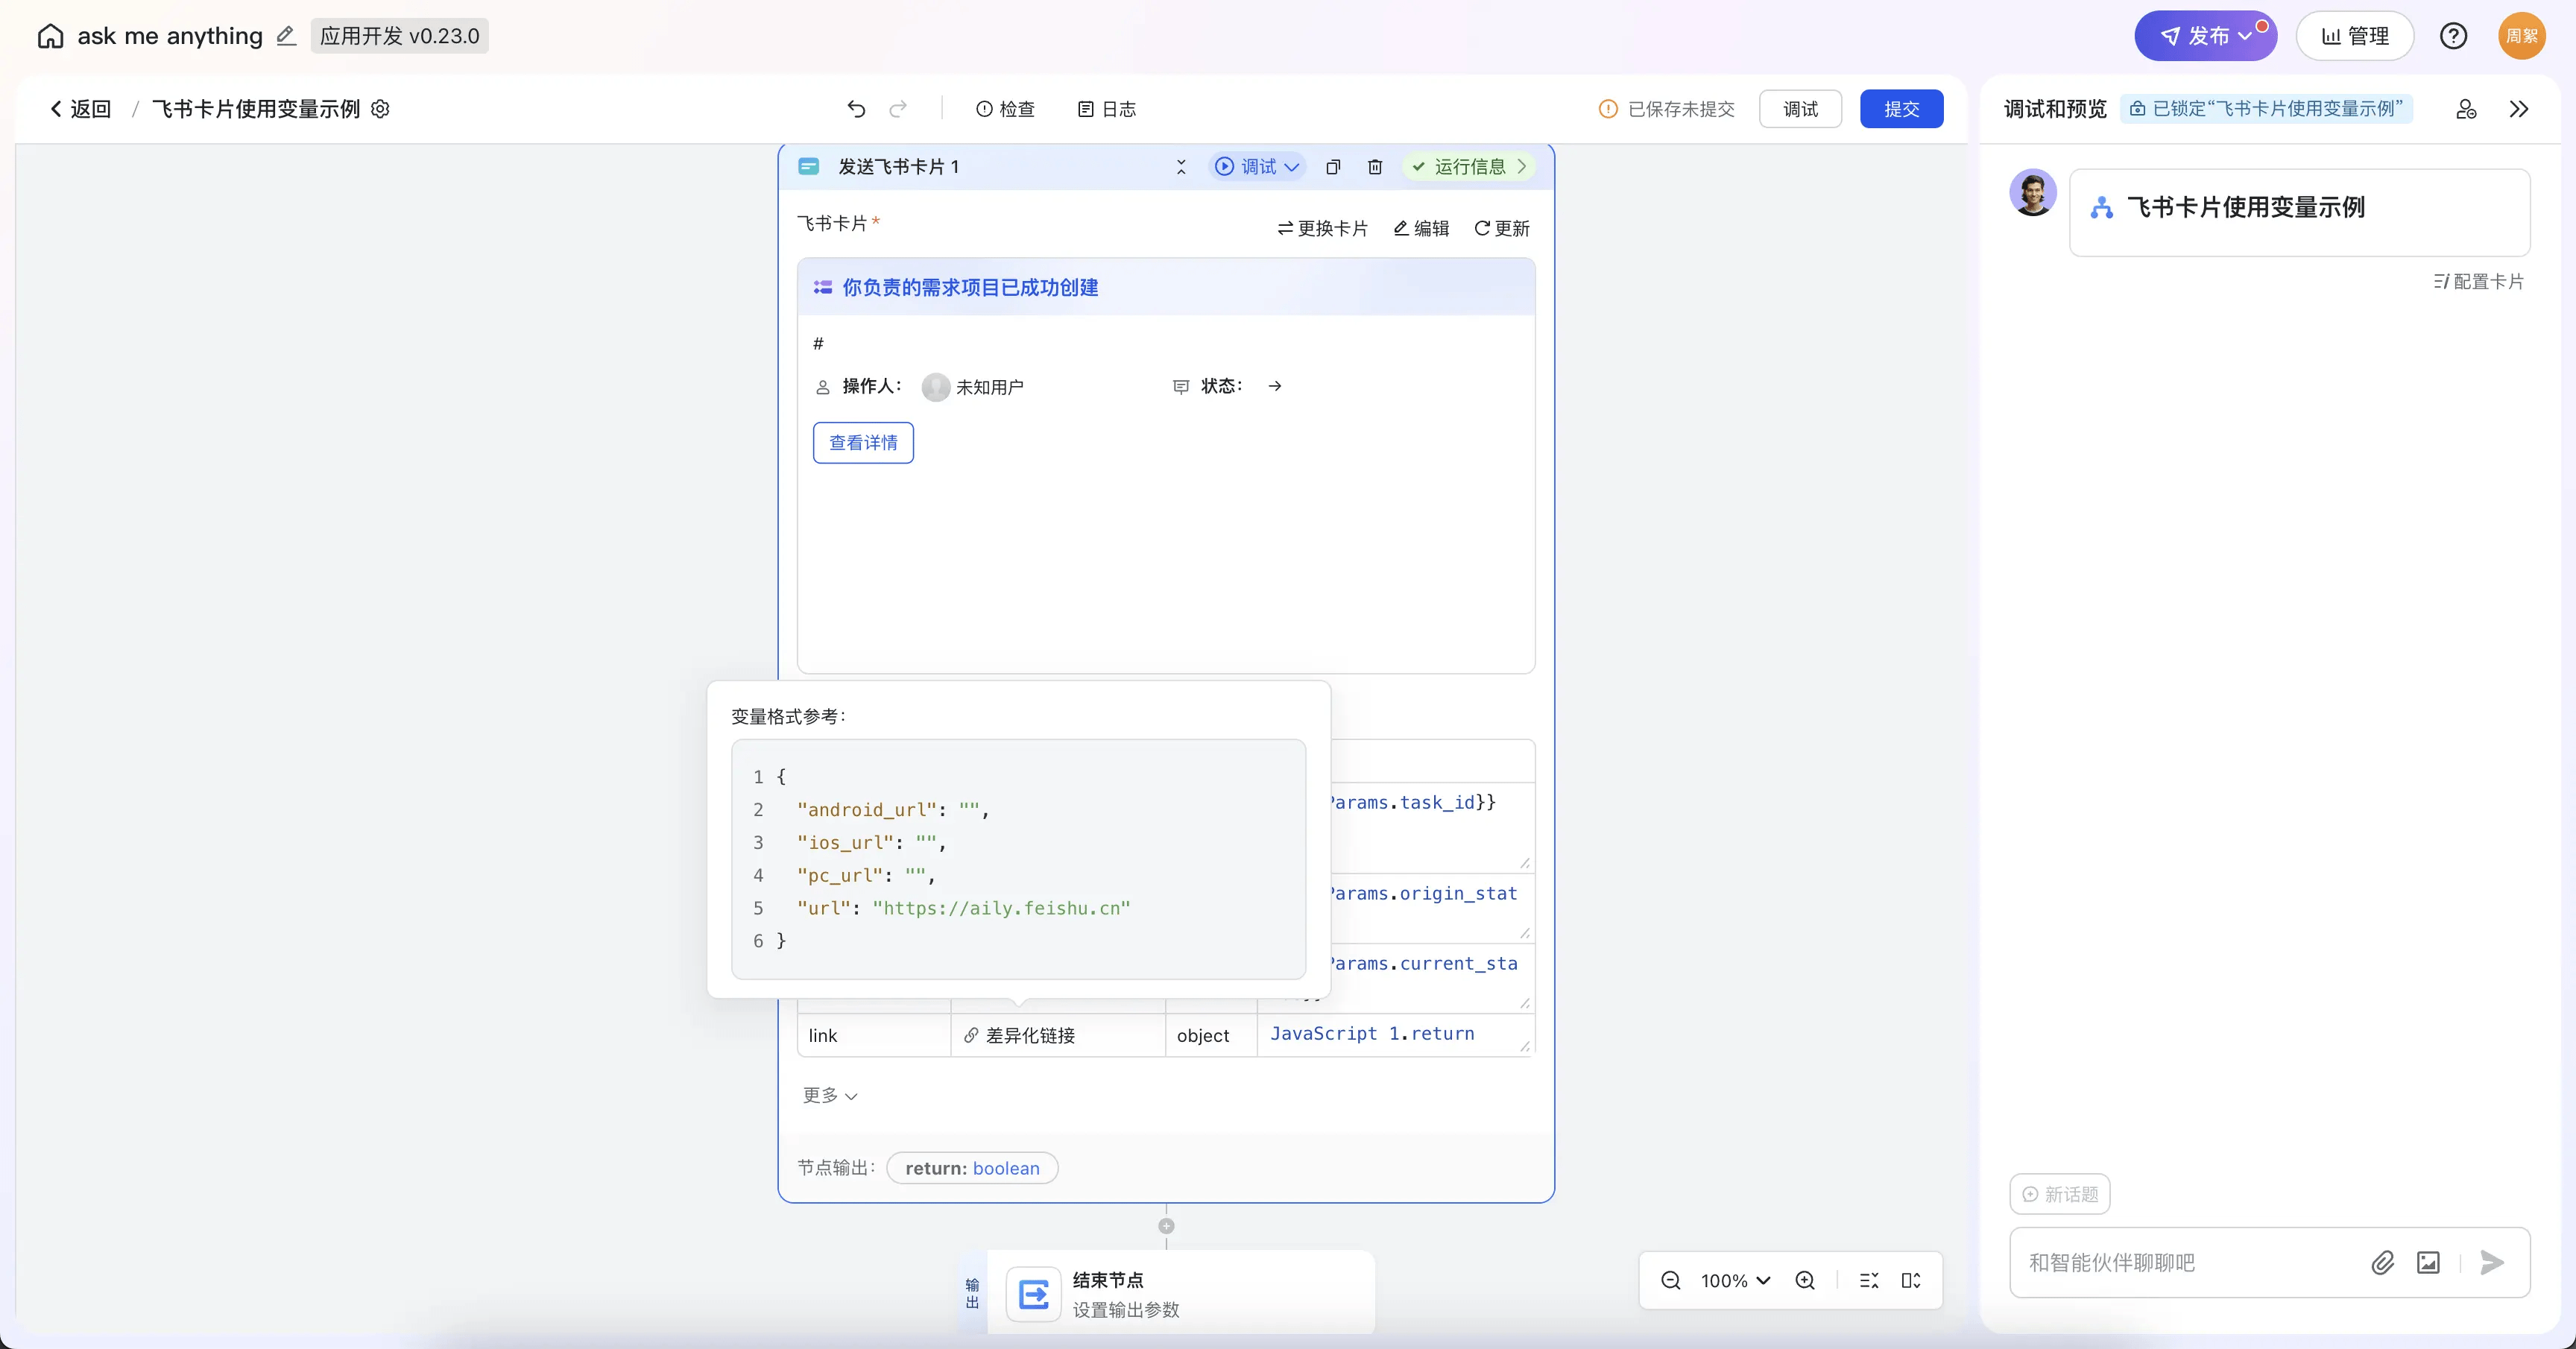This screenshot has width=2576, height=1349.
Task: Expand 更多 options
Action: tap(829, 1095)
